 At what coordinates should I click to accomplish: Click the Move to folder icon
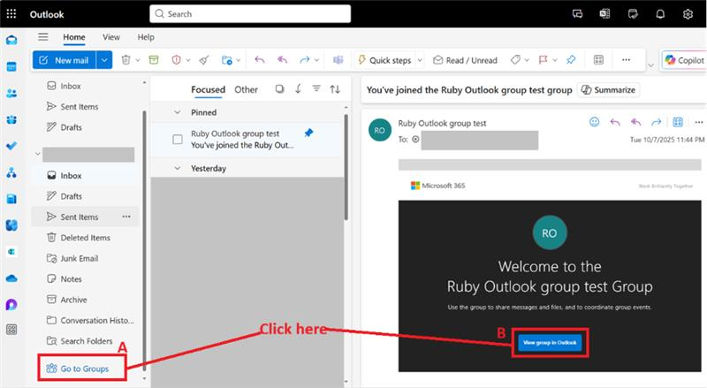click(227, 59)
